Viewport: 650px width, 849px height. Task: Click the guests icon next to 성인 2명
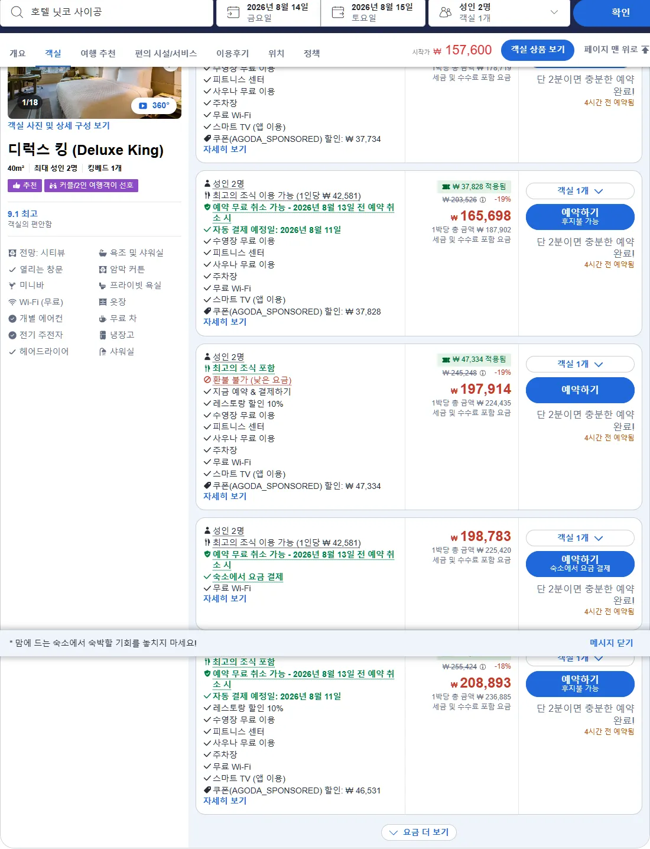click(x=446, y=12)
